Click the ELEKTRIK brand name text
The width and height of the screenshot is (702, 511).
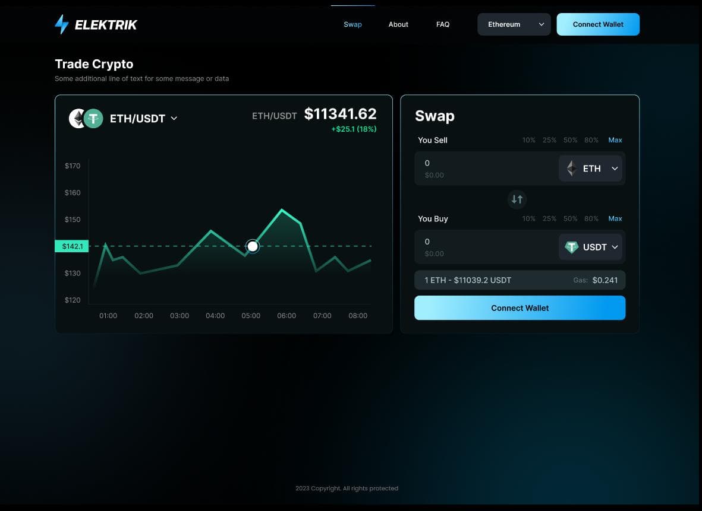coord(106,25)
